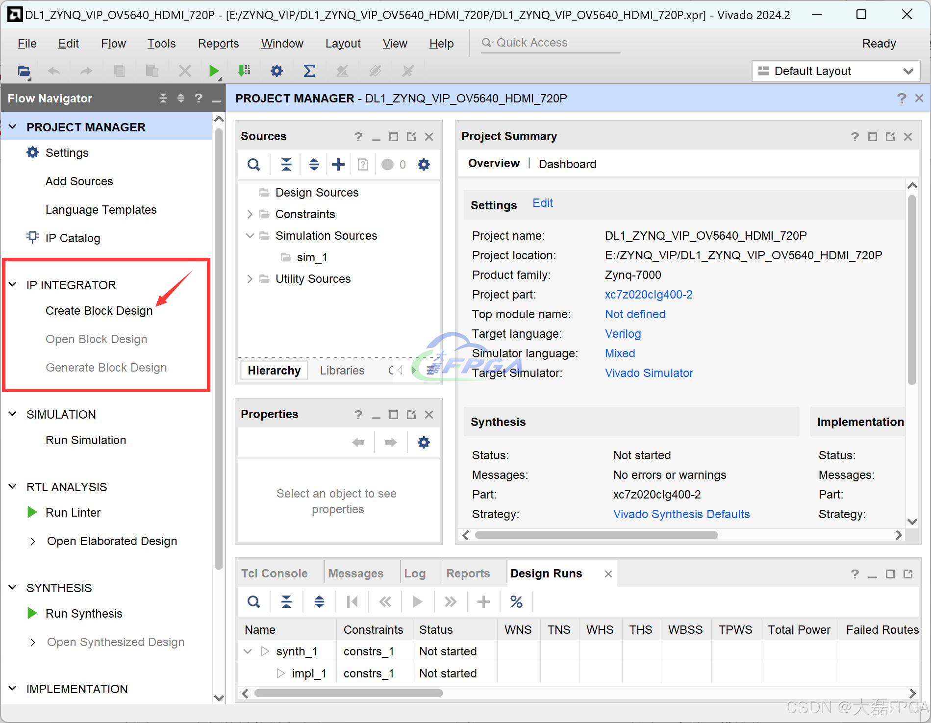The image size is (931, 723).
Task: Select the sim_1 simulation set
Action: click(x=312, y=257)
